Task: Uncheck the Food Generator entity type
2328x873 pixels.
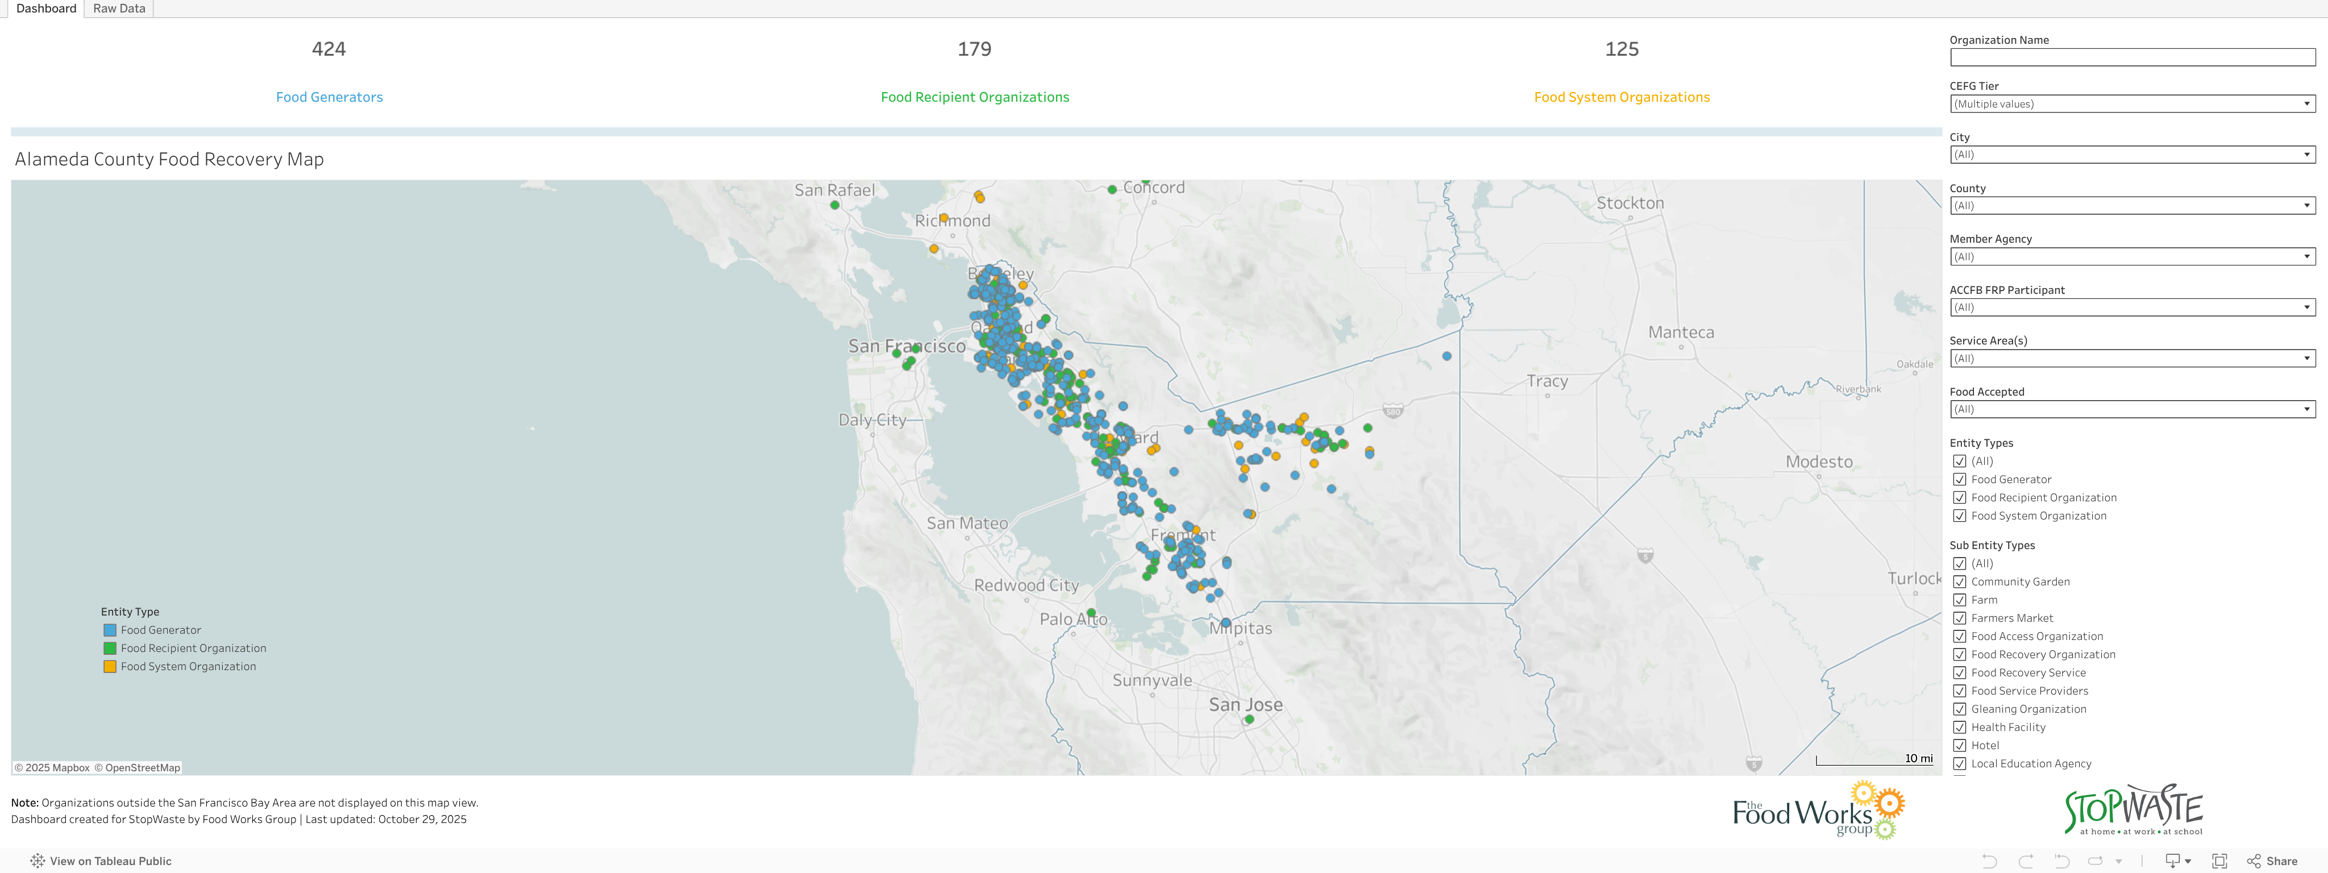Action: [x=1959, y=480]
